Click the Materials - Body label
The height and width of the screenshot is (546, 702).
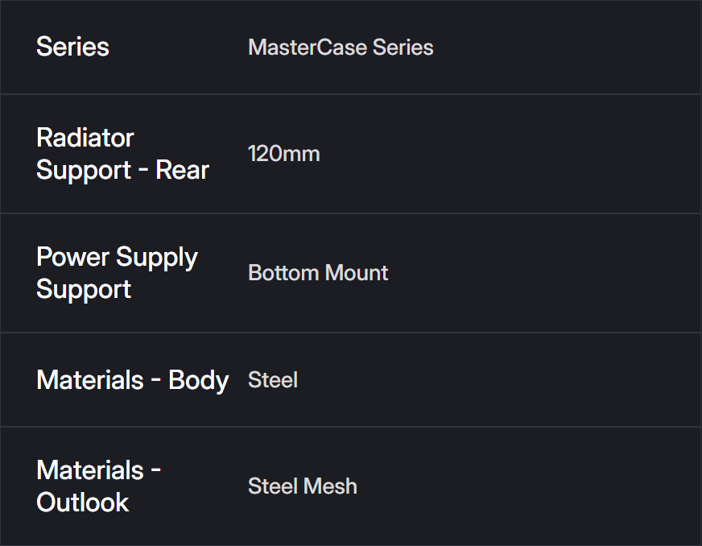click(x=133, y=380)
